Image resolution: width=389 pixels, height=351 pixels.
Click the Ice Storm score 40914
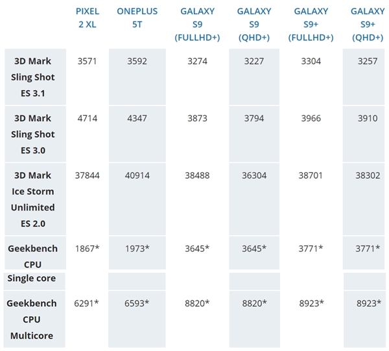click(x=137, y=175)
